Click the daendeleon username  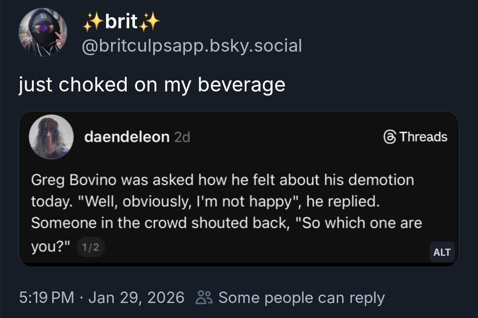point(127,137)
